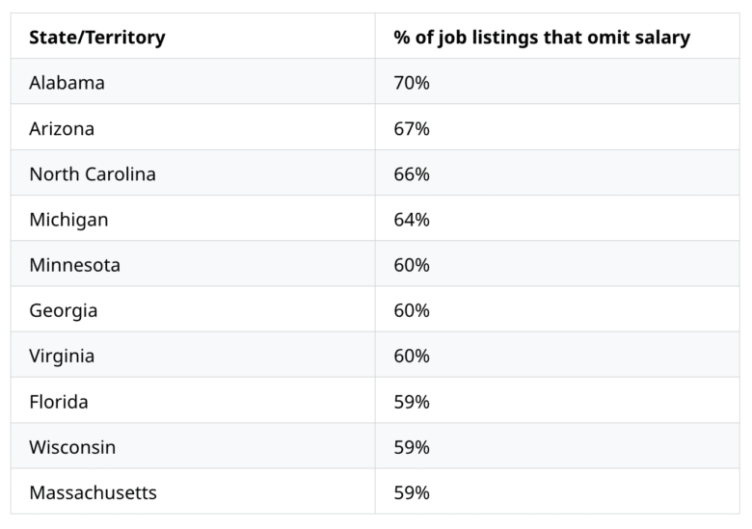Click the 60% value in Georgia's row

412,311
